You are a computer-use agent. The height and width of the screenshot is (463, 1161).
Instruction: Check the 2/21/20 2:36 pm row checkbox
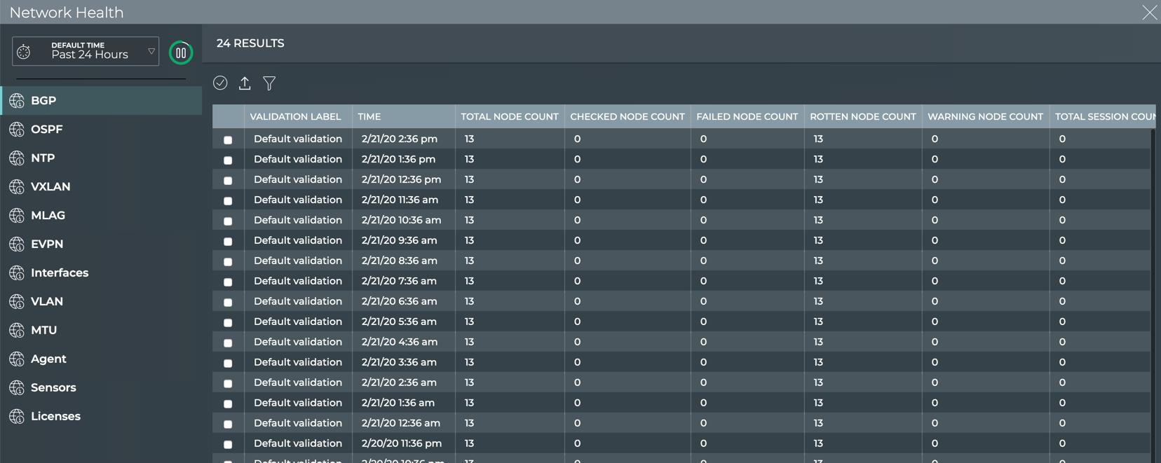tap(228, 140)
